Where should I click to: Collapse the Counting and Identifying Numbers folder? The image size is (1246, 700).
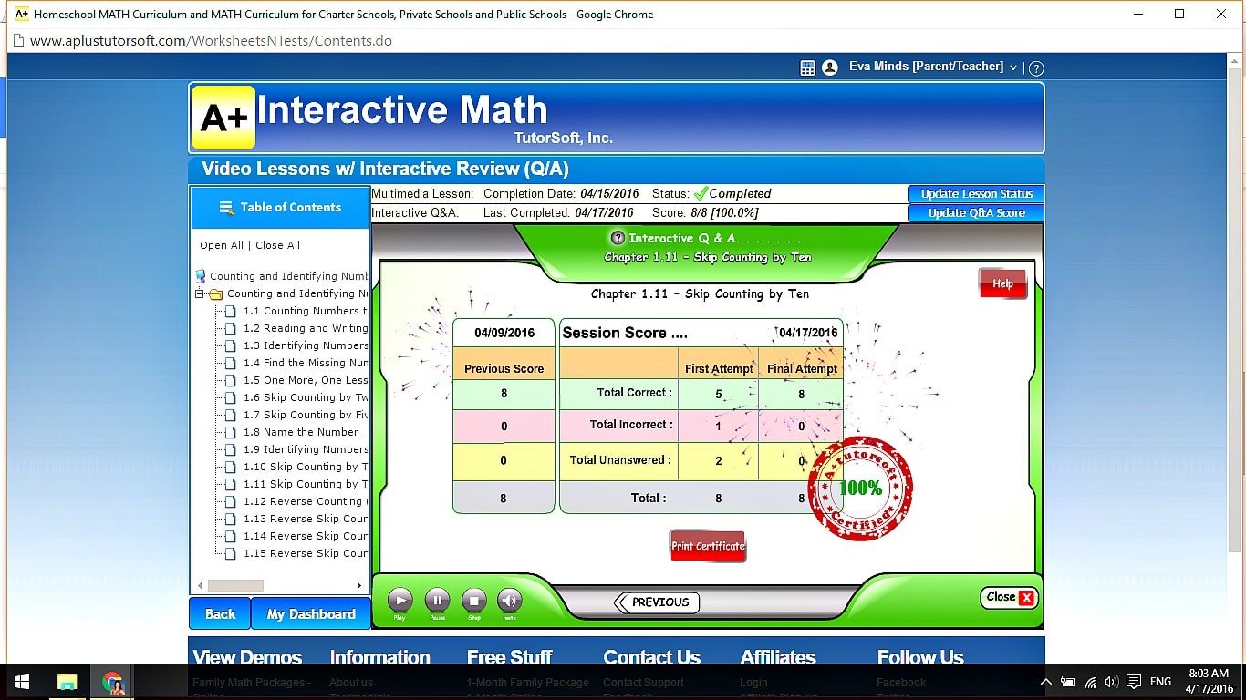coord(200,293)
